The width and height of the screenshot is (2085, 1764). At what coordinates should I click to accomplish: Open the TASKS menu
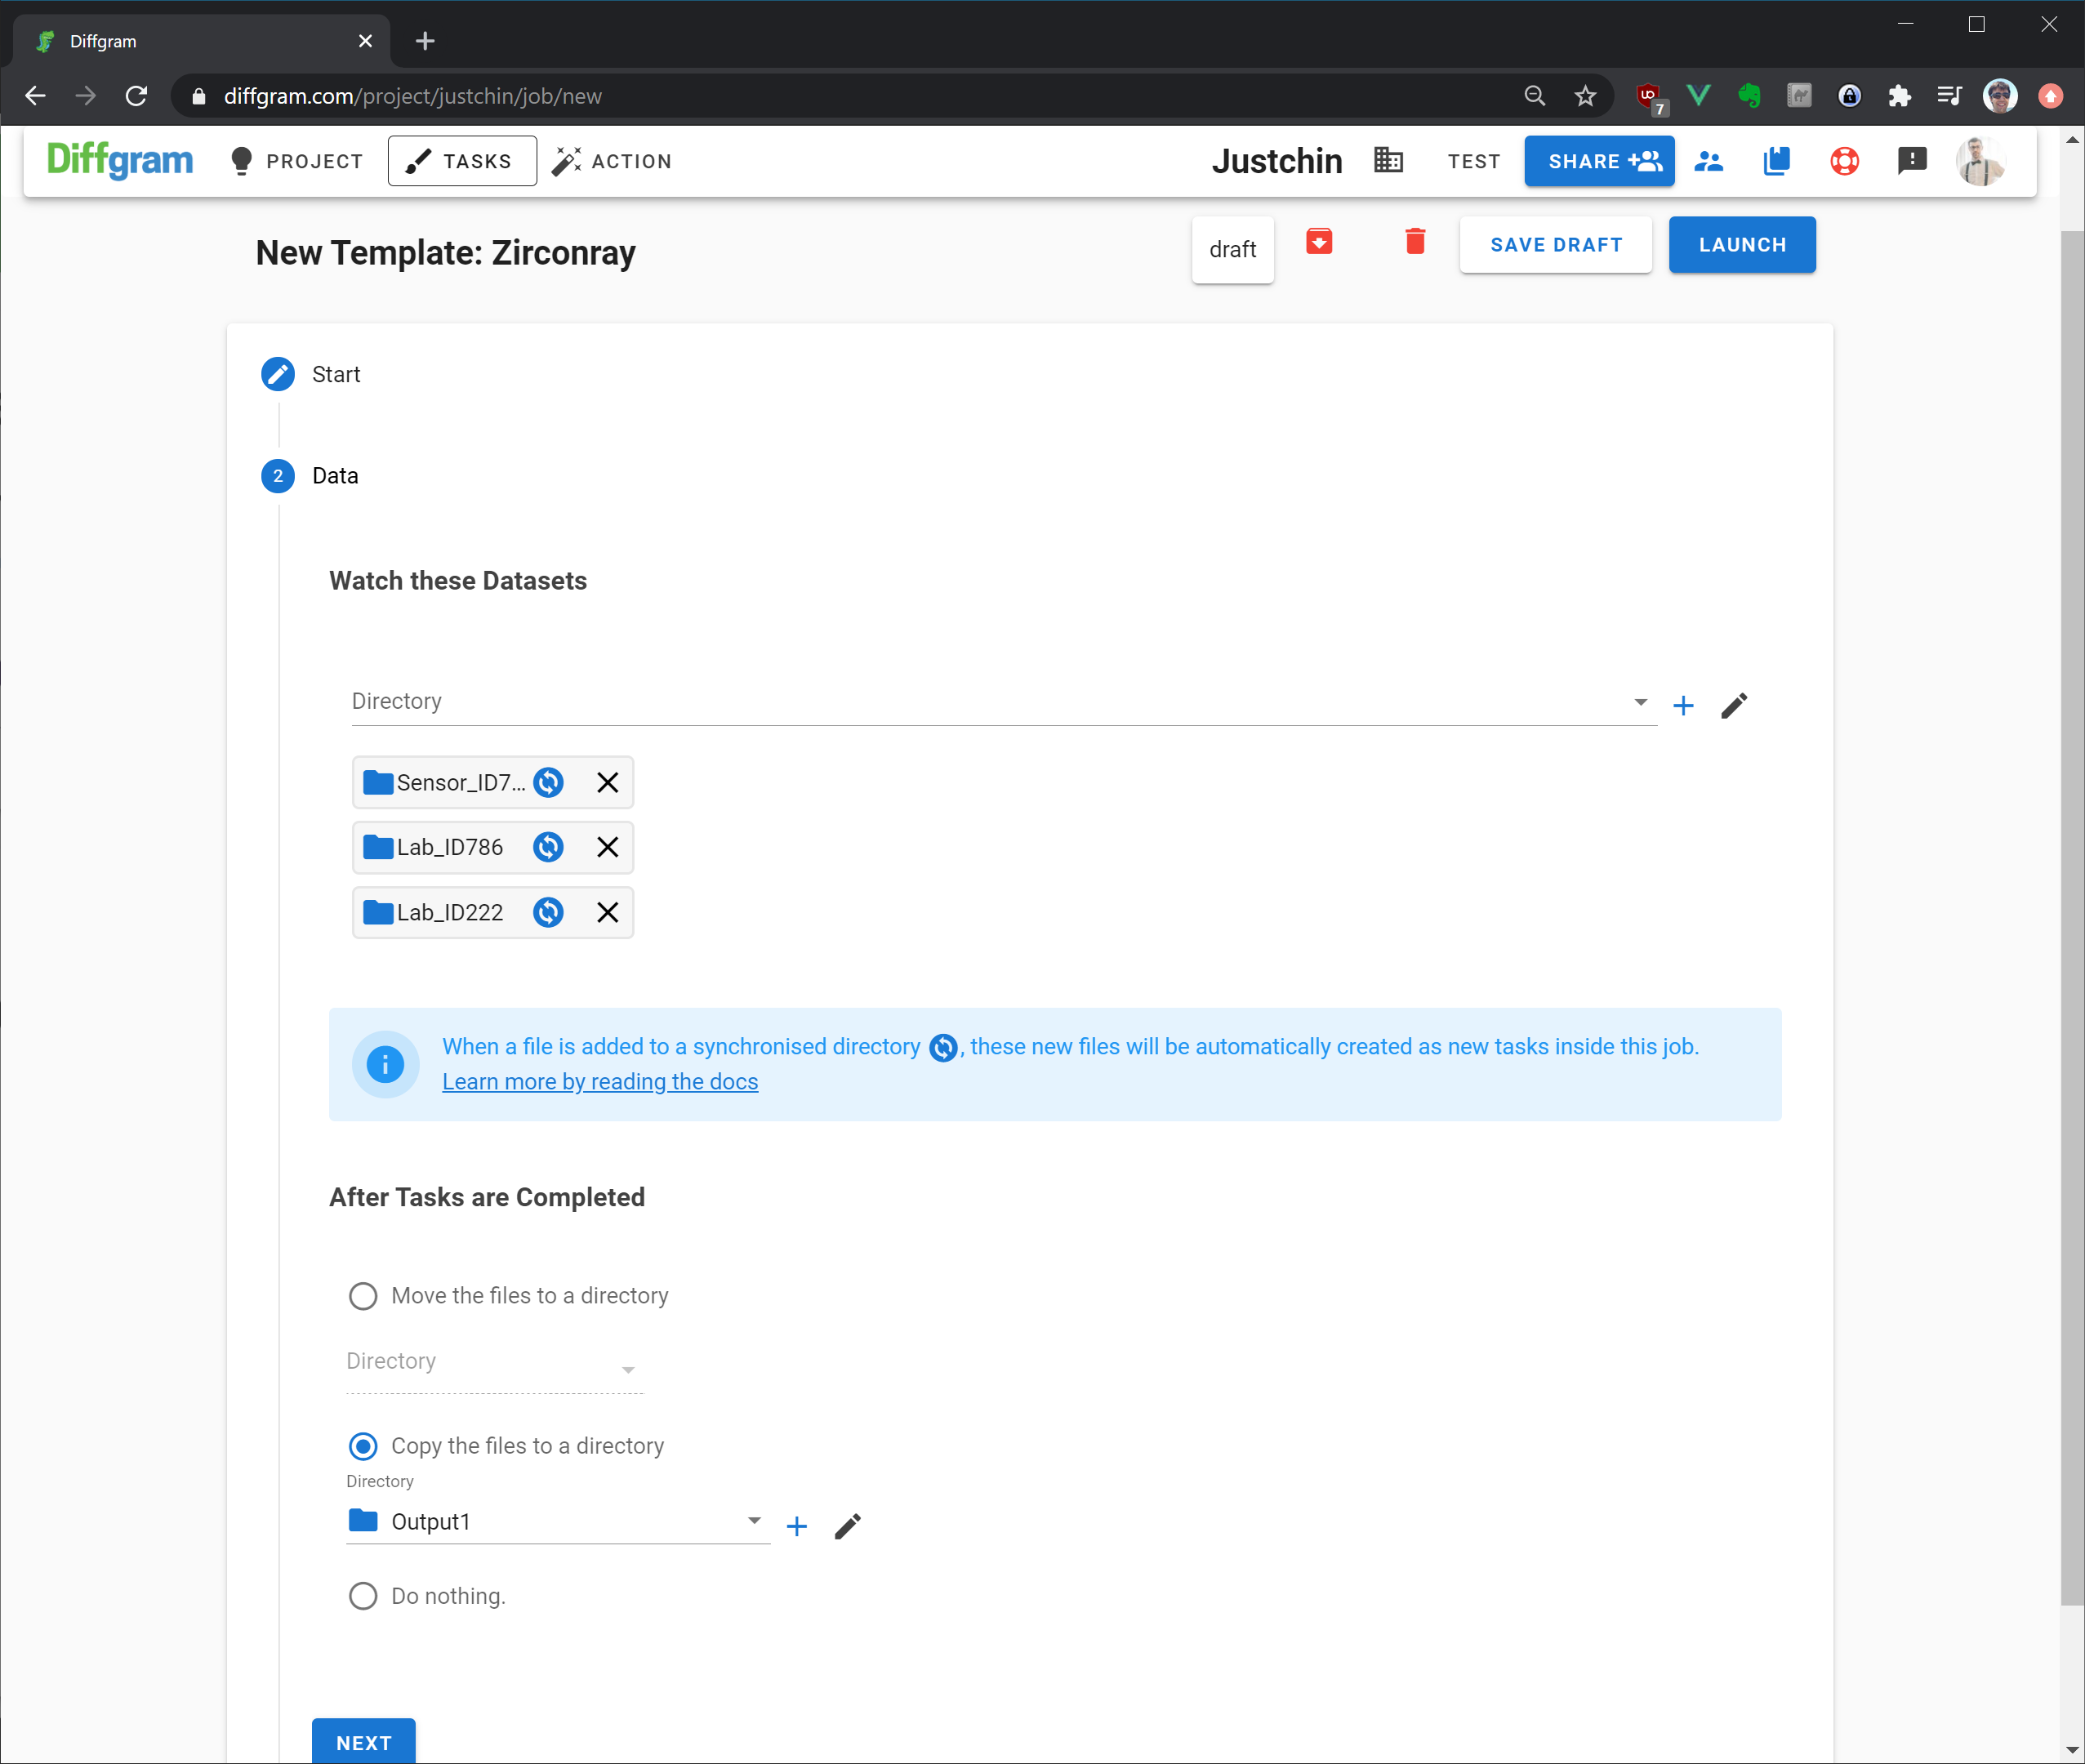(462, 161)
